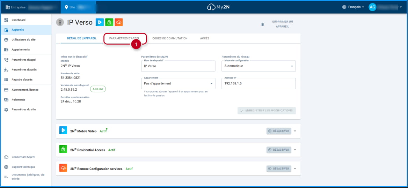Switch to the Détail de l'appareil tab
408x188 pixels.
click(x=82, y=38)
